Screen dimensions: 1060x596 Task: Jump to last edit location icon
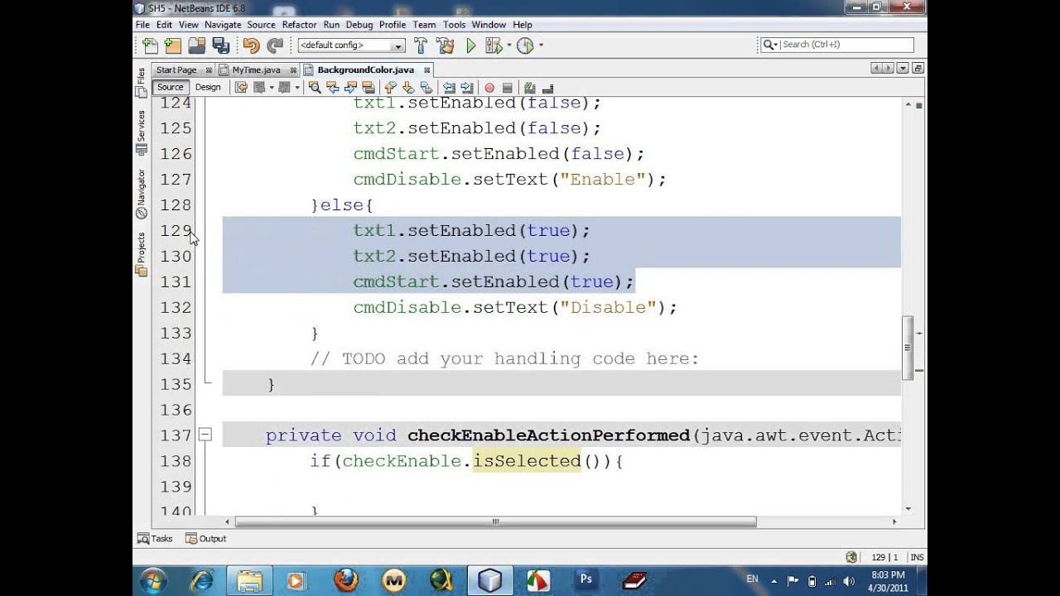pyautogui.click(x=241, y=87)
